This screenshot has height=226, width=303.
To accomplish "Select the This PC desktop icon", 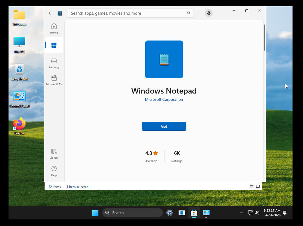I will click(x=19, y=45).
